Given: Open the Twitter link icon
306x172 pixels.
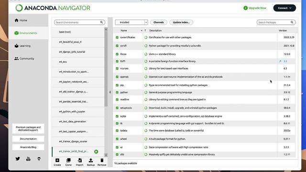Looking at the screenshot, I should (18, 159).
